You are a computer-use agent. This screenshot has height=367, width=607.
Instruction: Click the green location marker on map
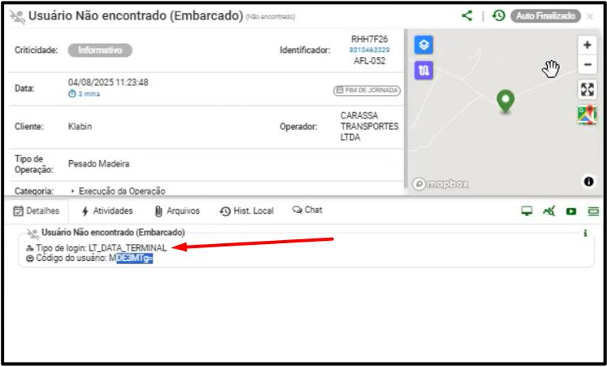(505, 100)
